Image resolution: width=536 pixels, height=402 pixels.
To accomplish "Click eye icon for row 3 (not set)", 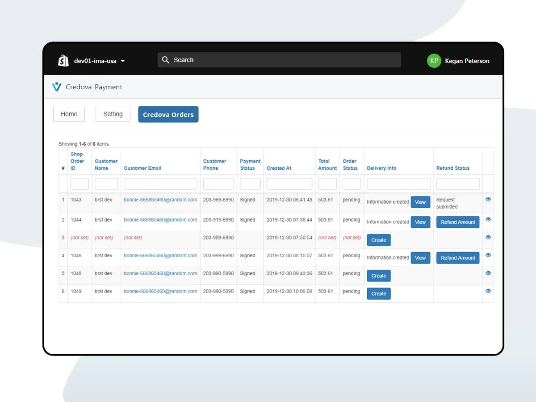I will (488, 237).
